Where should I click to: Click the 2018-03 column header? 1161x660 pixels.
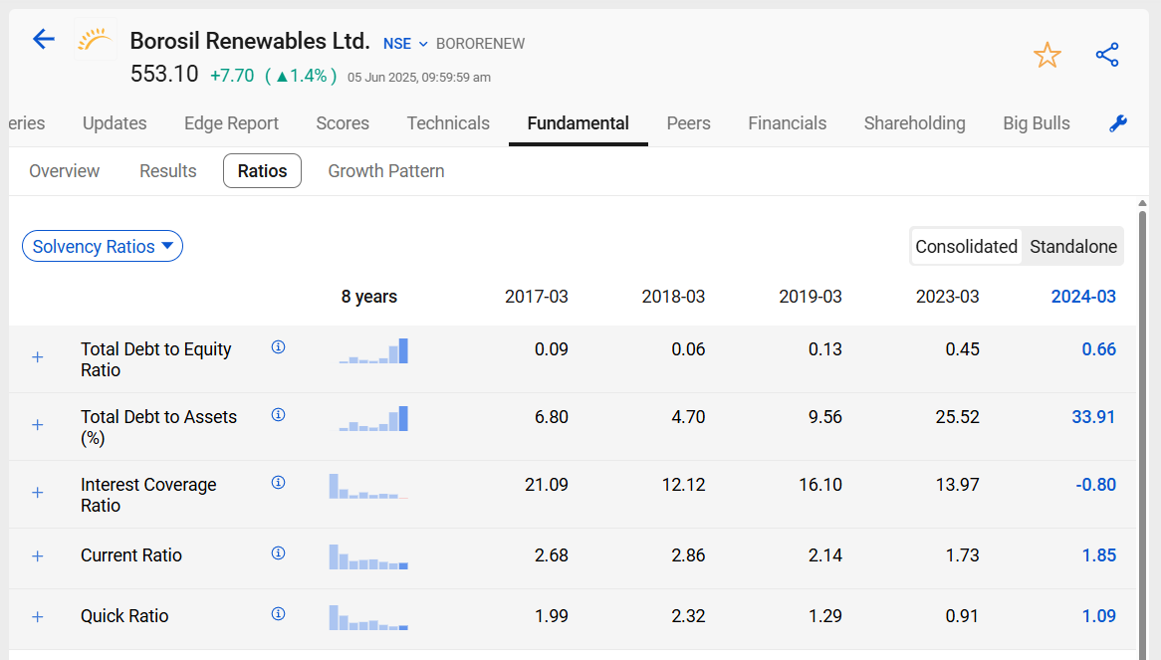pos(673,297)
